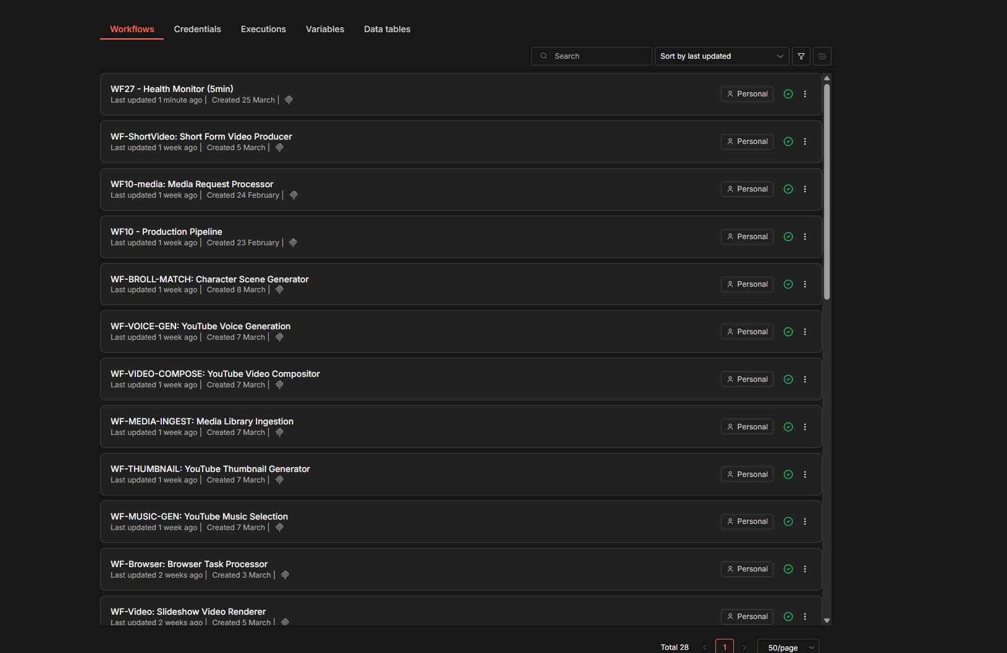
Task: Open the 50/page page size dropdown
Action: tap(788, 647)
